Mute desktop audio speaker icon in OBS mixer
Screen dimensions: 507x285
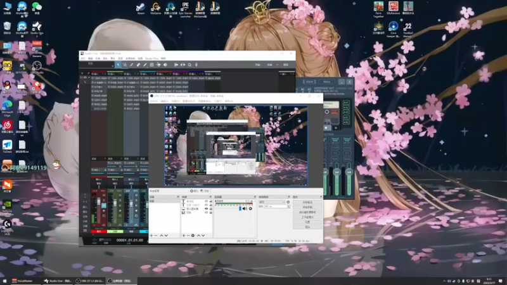[x=245, y=209]
